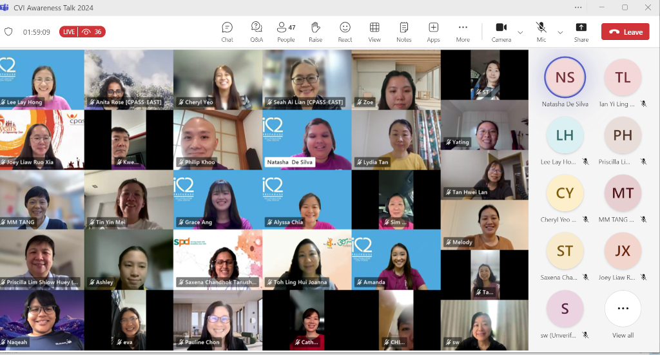
Task: Share your screen content
Action: click(x=581, y=32)
